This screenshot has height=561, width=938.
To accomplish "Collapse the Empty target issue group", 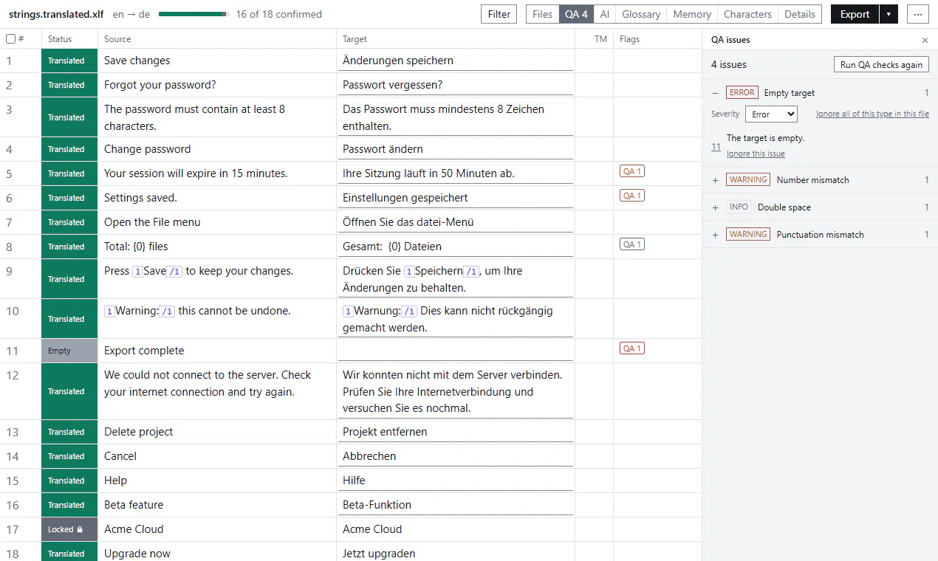I will pyautogui.click(x=715, y=93).
